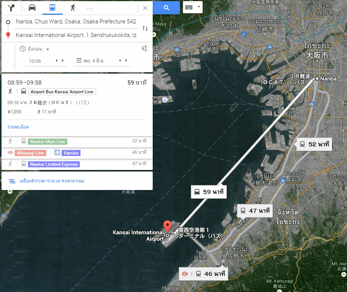This screenshot has height=292, width=347.
Task: Open more travel modes ellipsis
Action: click(90, 8)
